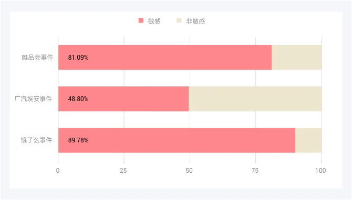Click the 100 axis tick label
352x200 pixels.
tap(320, 171)
